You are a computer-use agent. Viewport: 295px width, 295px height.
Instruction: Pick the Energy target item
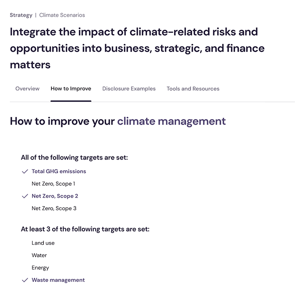pyautogui.click(x=40, y=268)
